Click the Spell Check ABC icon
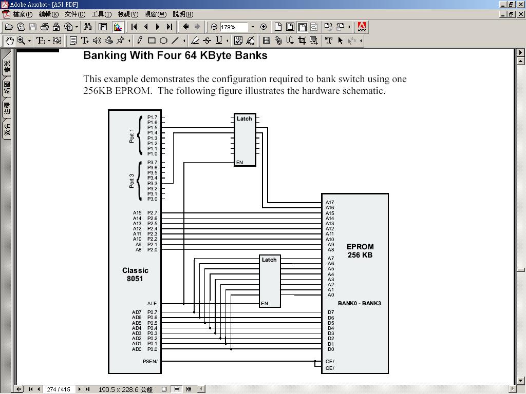526x394 pixels. tap(238, 41)
